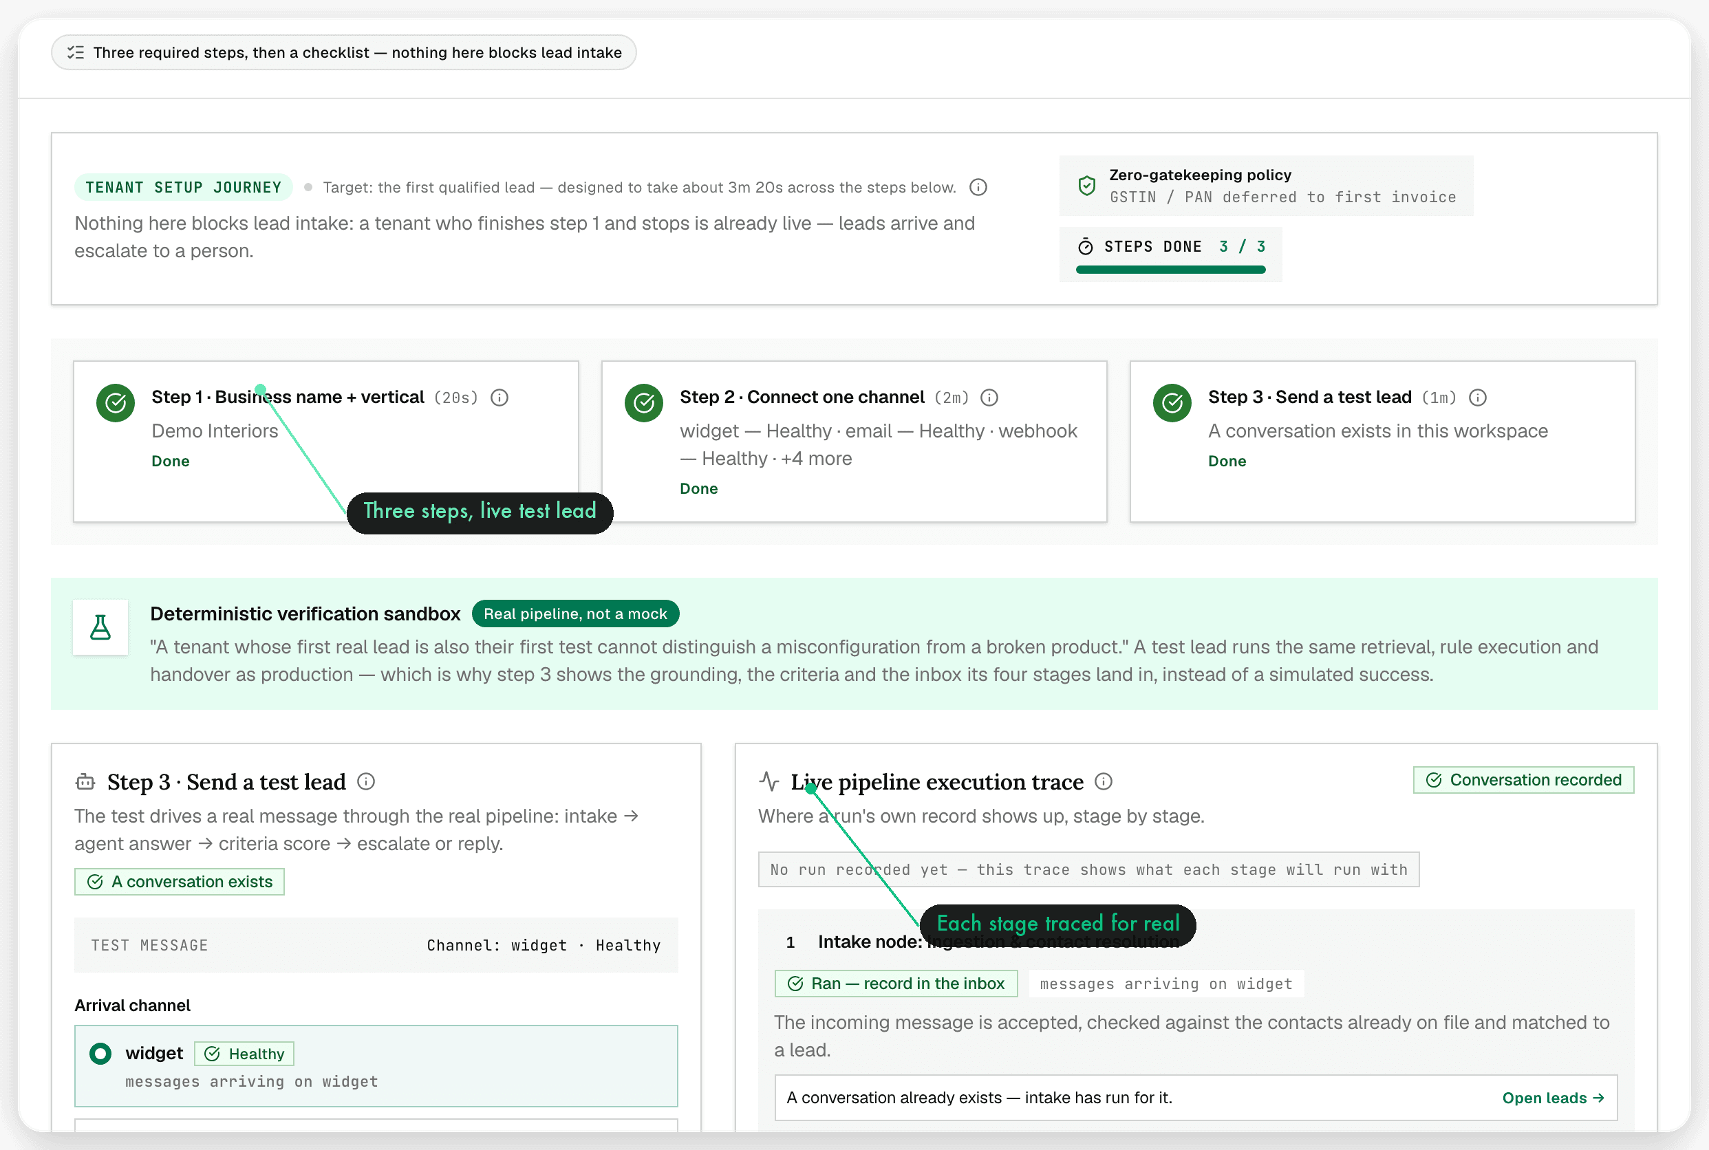Open info icon next to Step 3 panel heading
Viewport: 1709px width, 1150px height.
(x=366, y=782)
